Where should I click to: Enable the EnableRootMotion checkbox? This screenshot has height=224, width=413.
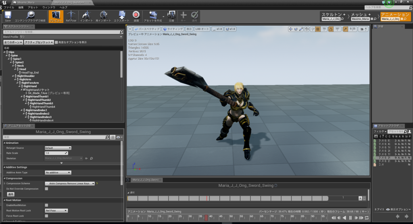tap(46, 206)
